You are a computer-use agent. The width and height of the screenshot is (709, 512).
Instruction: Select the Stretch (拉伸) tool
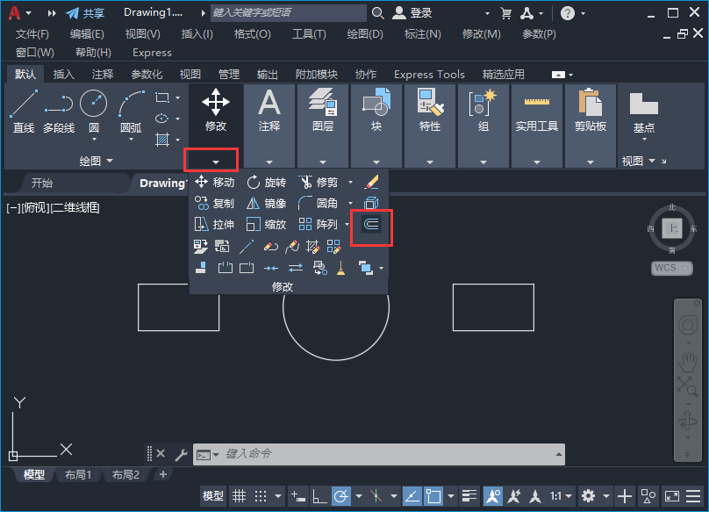[x=214, y=224]
